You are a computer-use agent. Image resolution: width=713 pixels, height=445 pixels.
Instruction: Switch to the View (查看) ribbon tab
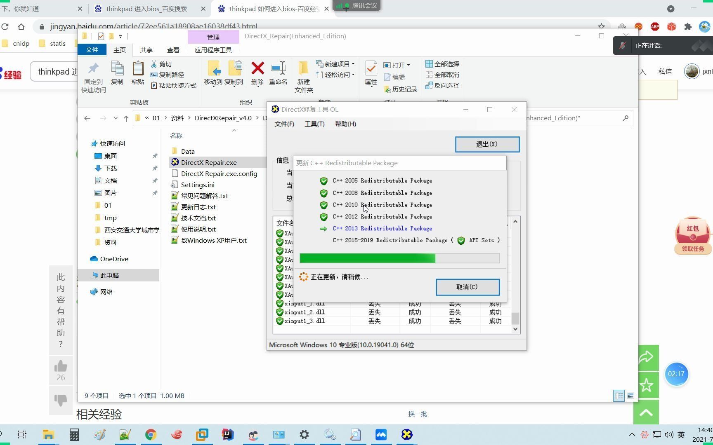pyautogui.click(x=173, y=50)
